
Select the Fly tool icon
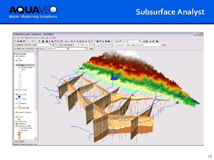click(69, 41)
